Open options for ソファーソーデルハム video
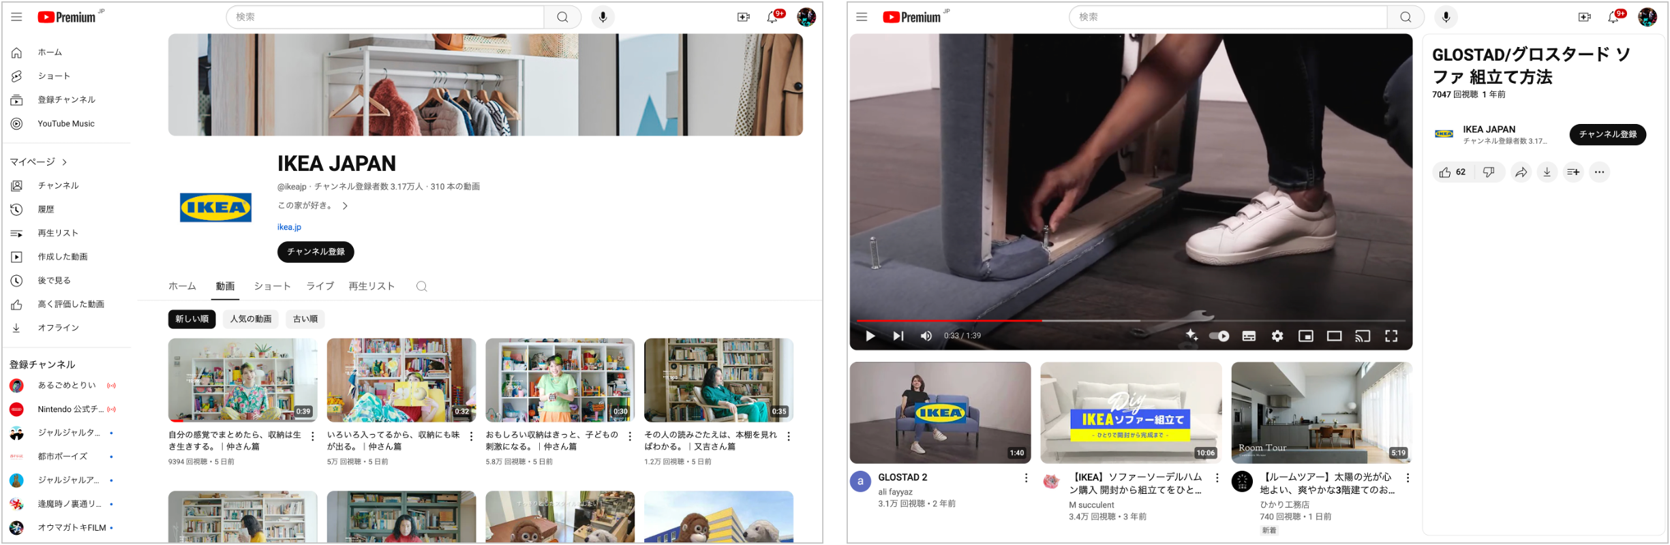This screenshot has height=545, width=1670. pyautogui.click(x=1217, y=478)
